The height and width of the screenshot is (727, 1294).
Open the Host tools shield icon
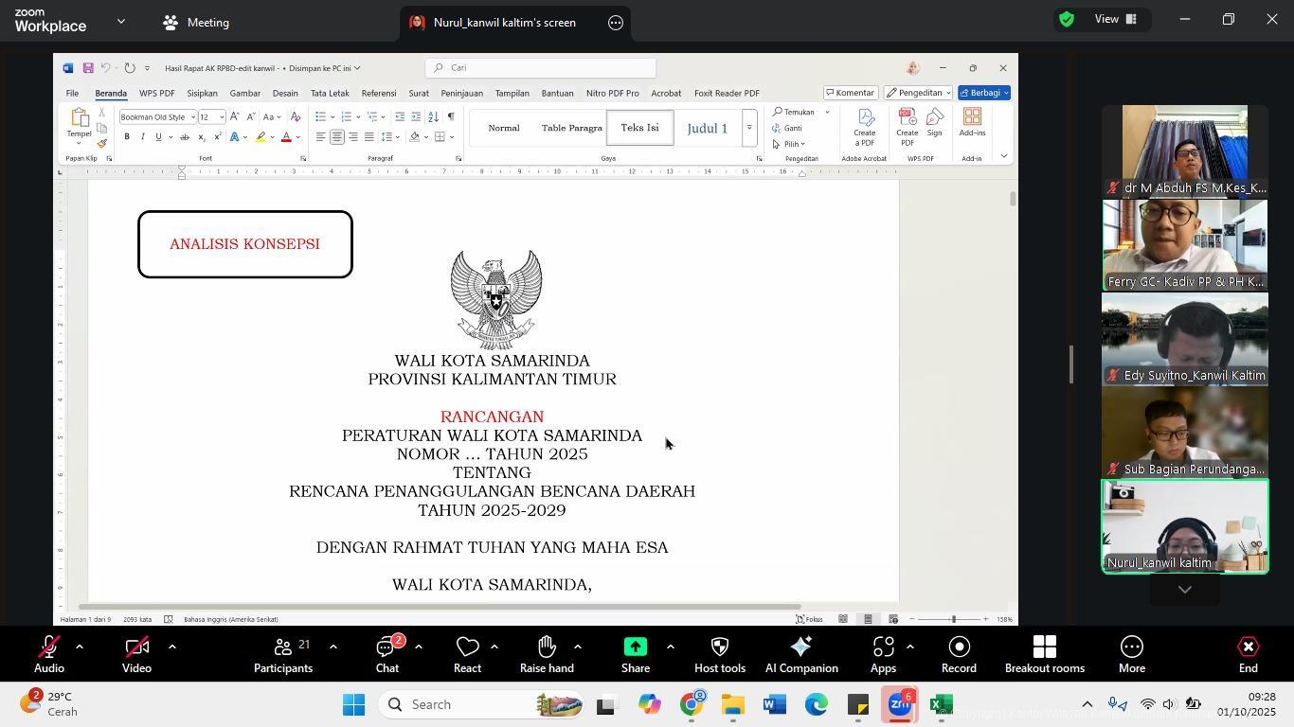point(719,654)
